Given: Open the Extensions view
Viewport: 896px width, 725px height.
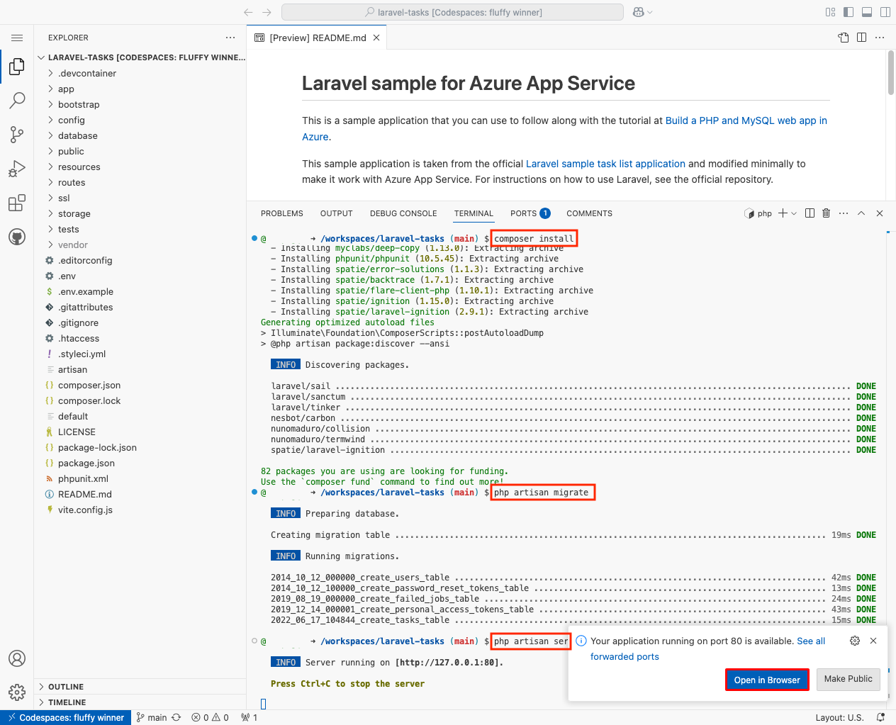Looking at the screenshot, I should tap(17, 203).
